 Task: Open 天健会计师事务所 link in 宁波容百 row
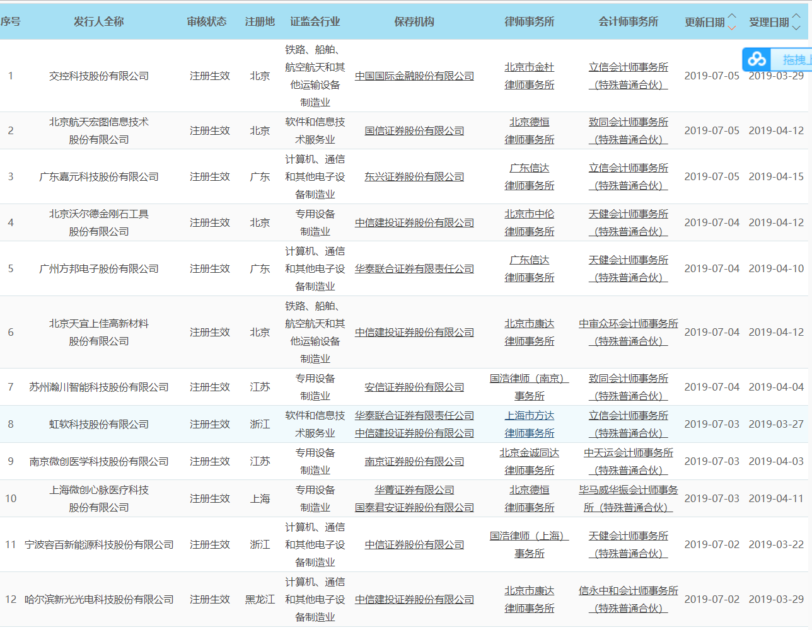(629, 544)
